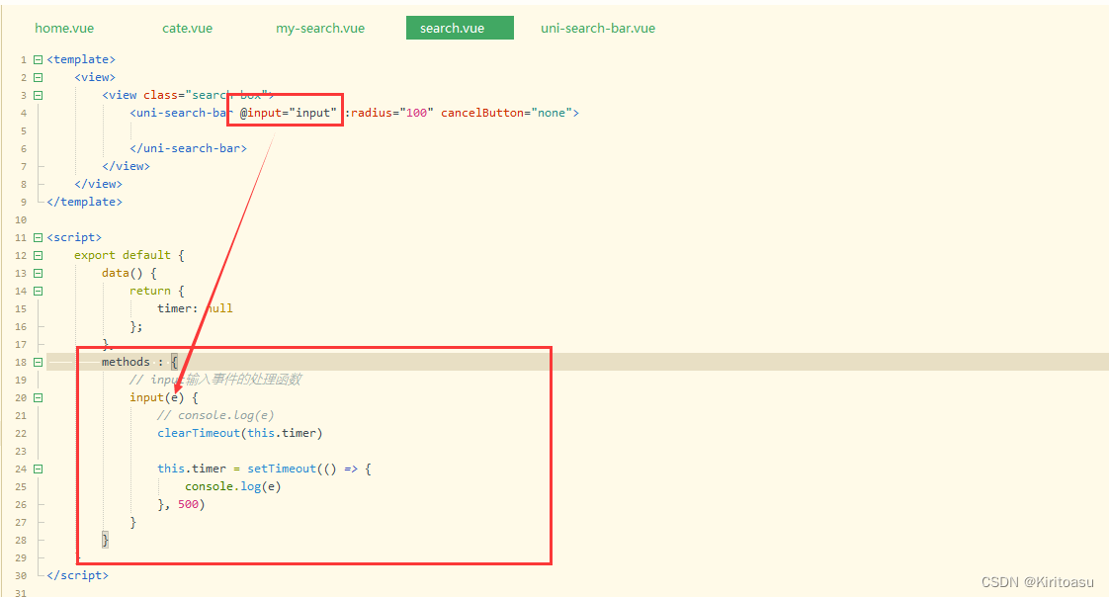Click the <uni-search-bar opening tag text
The width and height of the screenshot is (1109, 597).
(x=180, y=113)
